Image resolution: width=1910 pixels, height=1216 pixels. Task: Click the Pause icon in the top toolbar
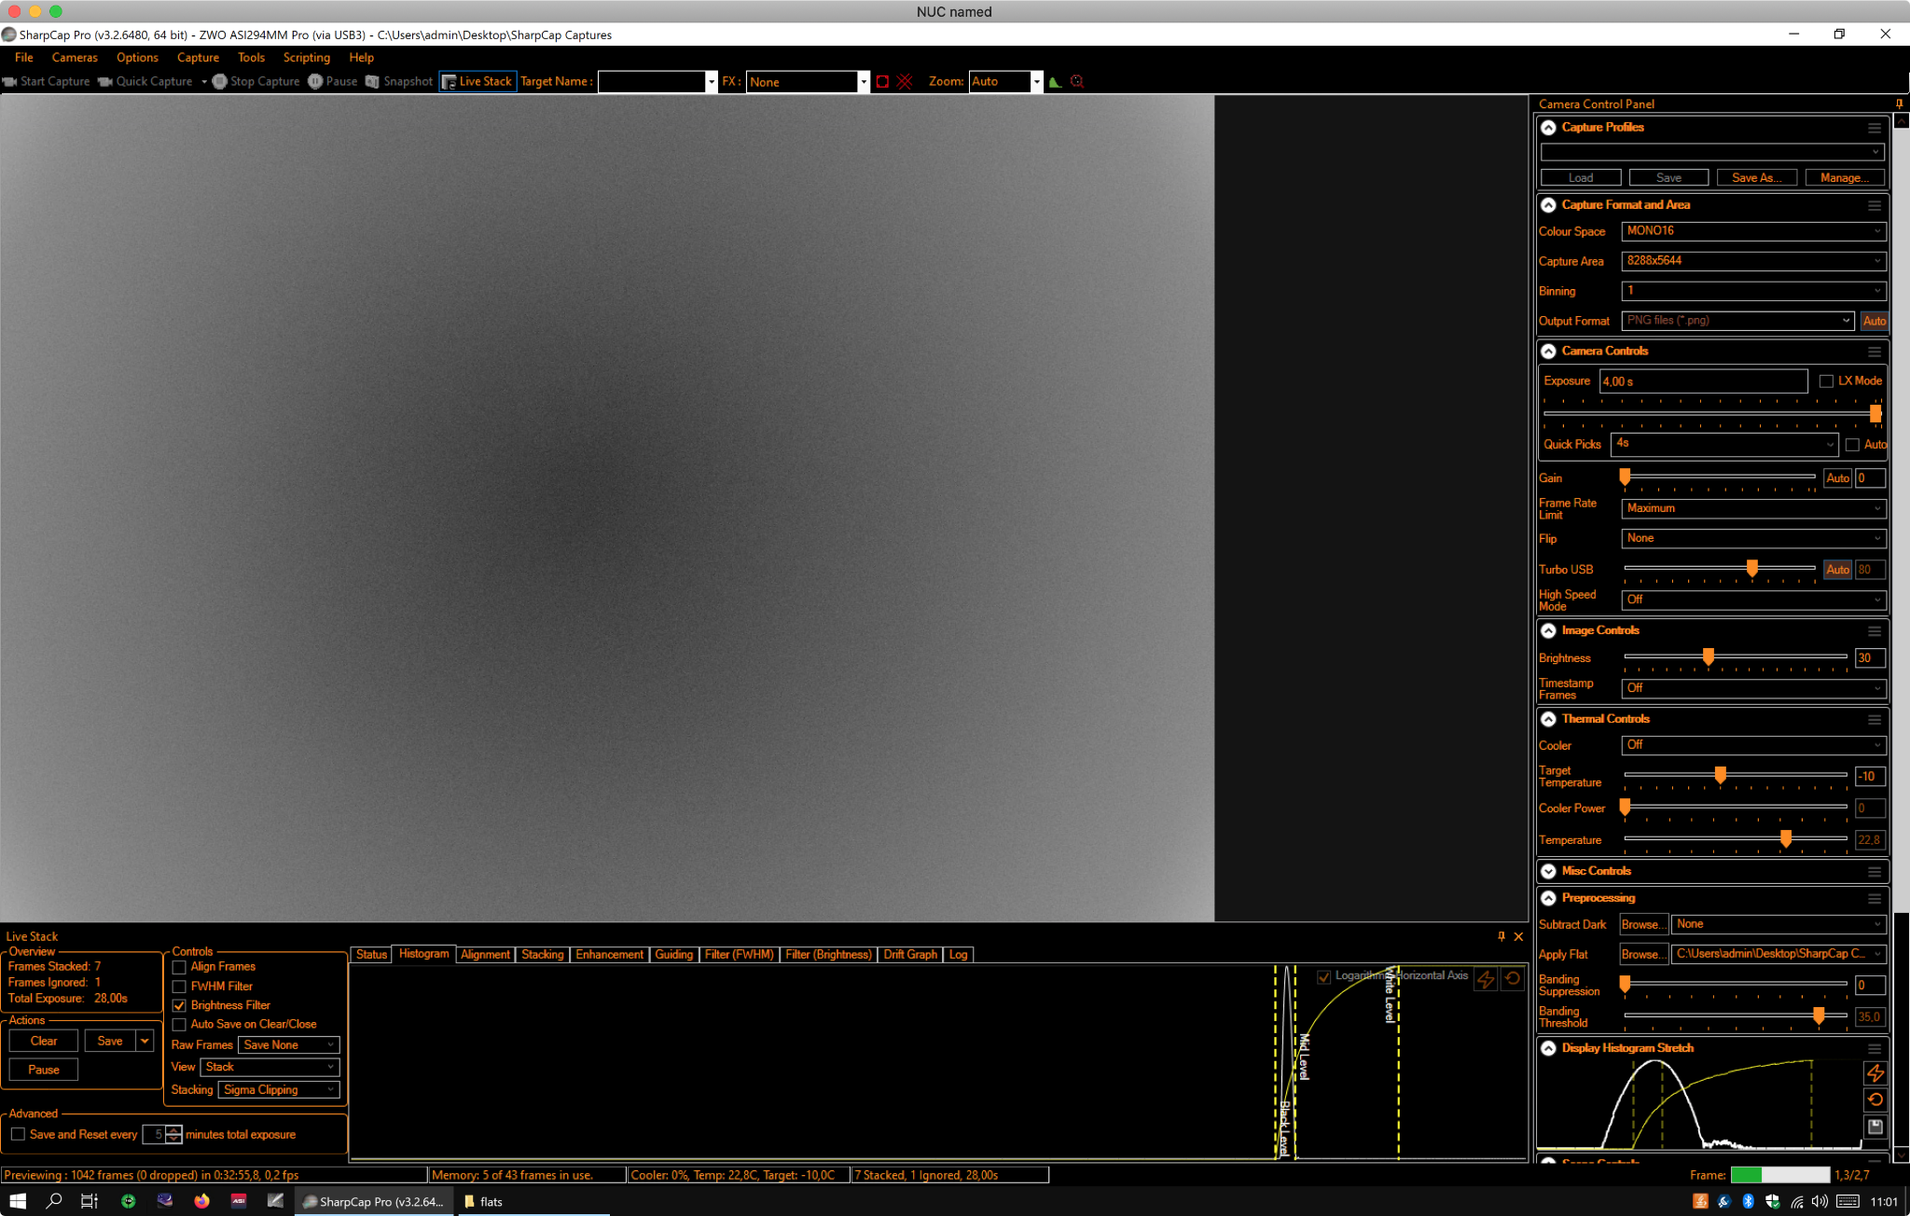click(315, 82)
